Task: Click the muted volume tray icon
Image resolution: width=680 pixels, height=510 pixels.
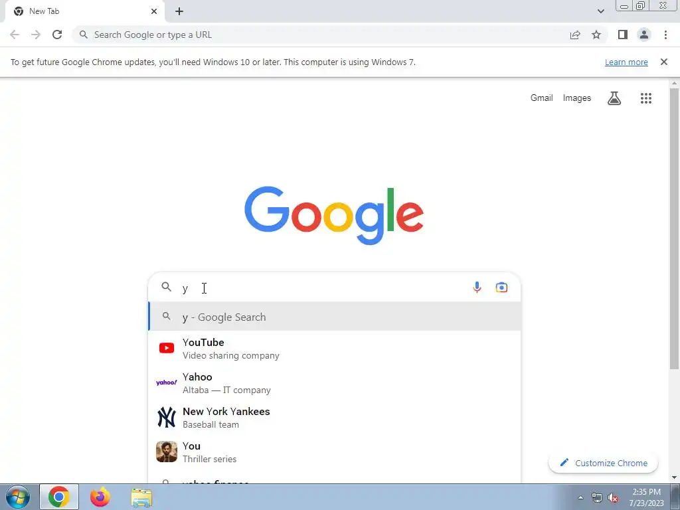Action: pos(613,498)
